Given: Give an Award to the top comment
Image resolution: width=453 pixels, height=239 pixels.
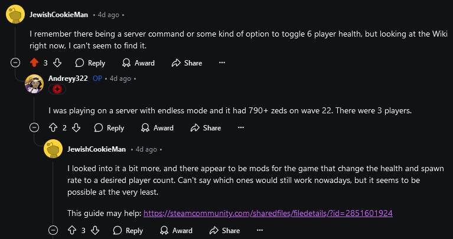Looking at the screenshot, I should pos(138,63).
